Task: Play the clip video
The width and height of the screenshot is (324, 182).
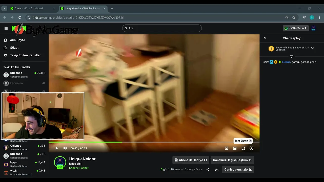Action: click(57, 148)
